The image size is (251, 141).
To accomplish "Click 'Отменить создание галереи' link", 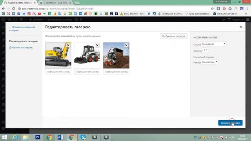I will coord(22,29).
